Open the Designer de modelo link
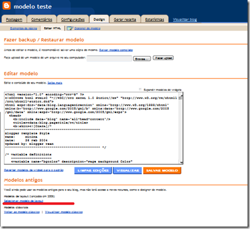The height and width of the screenshot is (229, 250). (87, 28)
